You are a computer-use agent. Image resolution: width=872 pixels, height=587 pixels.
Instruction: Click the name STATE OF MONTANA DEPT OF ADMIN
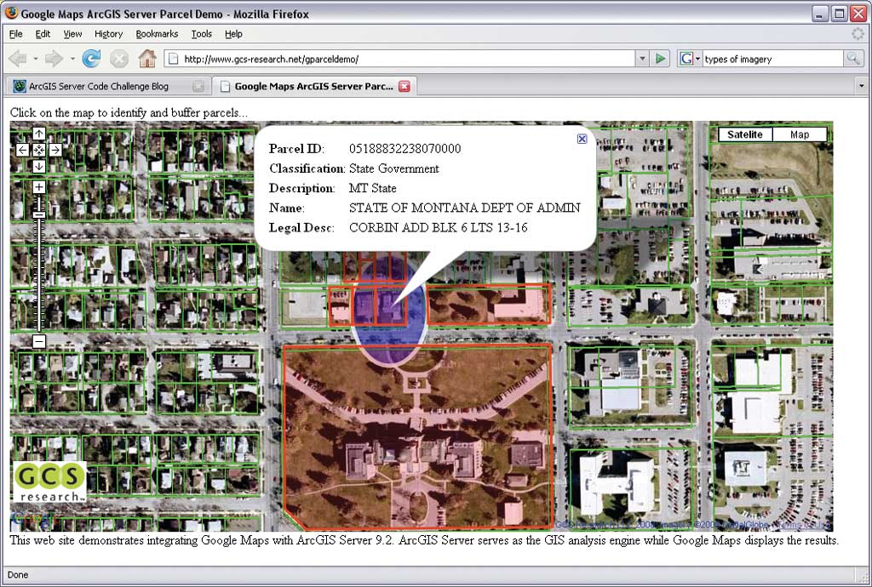464,208
